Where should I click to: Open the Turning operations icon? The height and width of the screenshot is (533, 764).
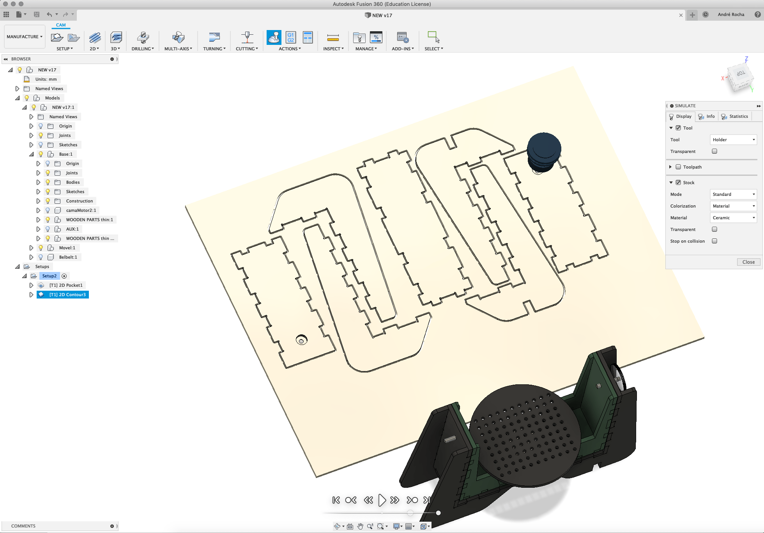pyautogui.click(x=214, y=37)
